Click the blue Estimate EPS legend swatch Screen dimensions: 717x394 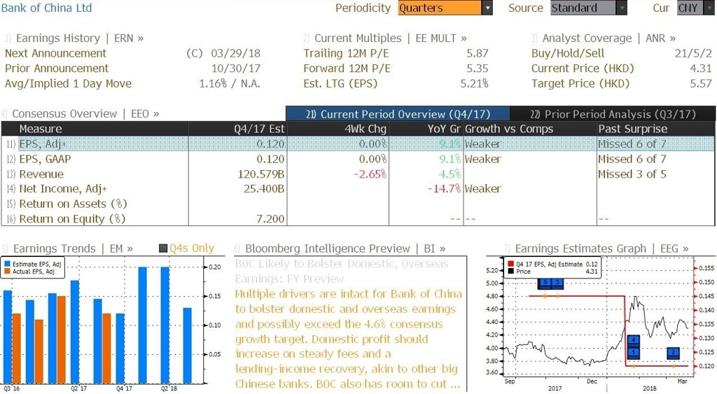7,265
